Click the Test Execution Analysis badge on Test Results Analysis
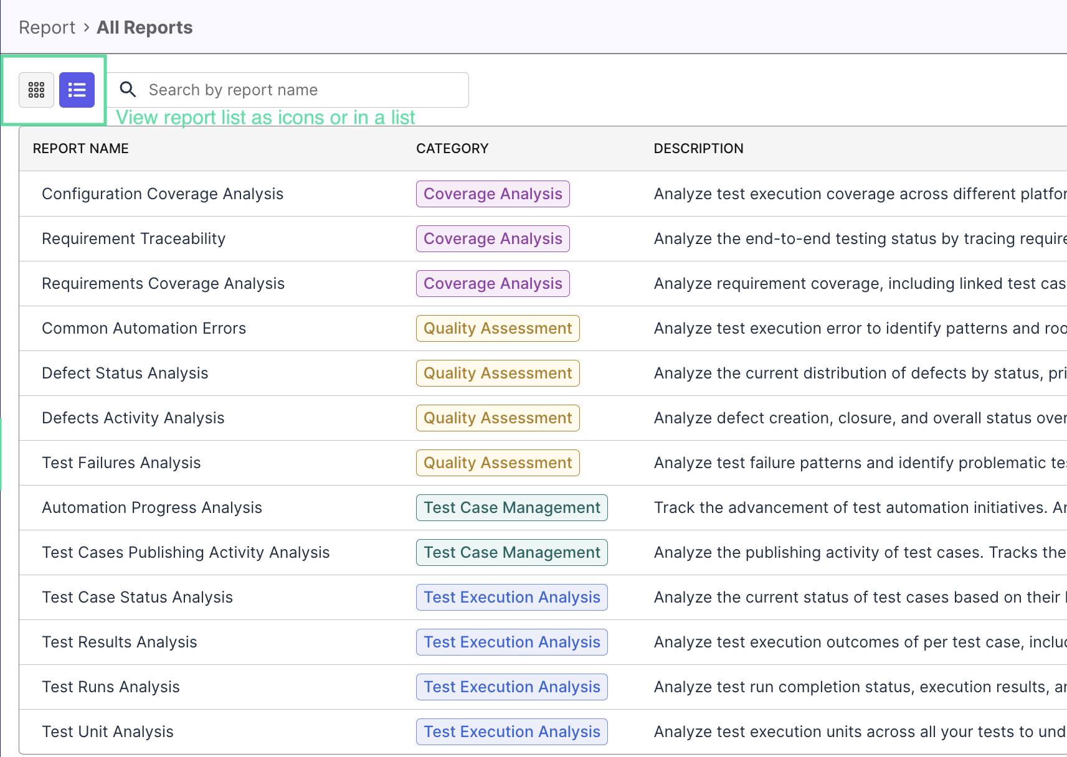Screen dimensions: 1067x757 (x=511, y=642)
